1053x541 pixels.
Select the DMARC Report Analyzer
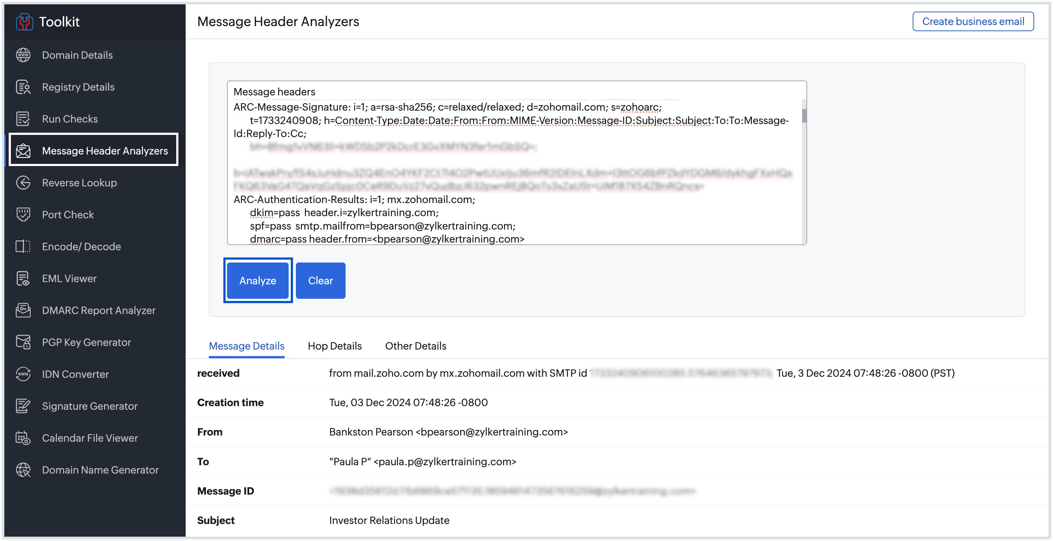[99, 310]
